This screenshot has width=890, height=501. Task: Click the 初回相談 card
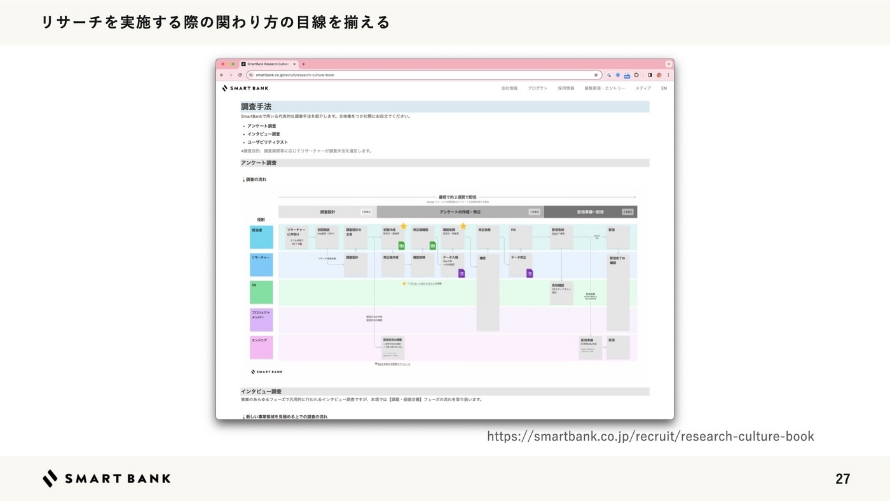[327, 237]
